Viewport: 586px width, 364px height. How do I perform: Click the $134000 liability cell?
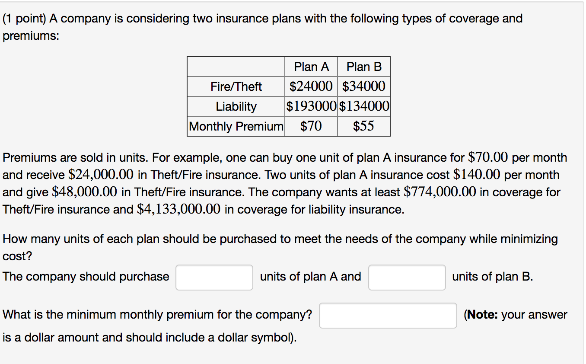(364, 106)
